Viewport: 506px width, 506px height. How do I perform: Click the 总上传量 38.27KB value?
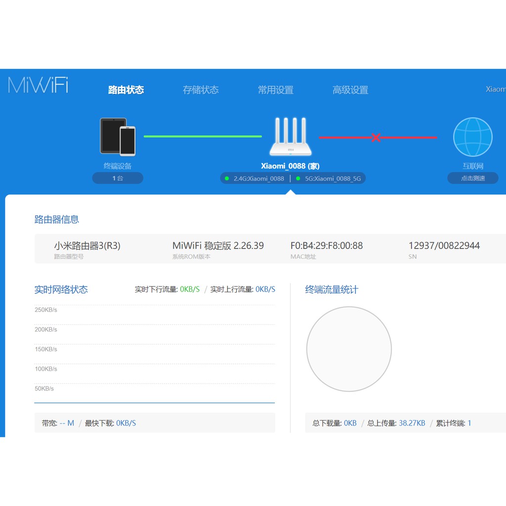(x=412, y=423)
